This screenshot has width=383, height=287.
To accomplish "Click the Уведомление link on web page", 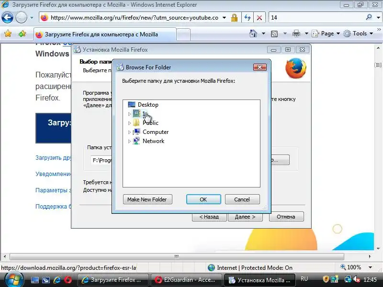I will coord(53,174).
